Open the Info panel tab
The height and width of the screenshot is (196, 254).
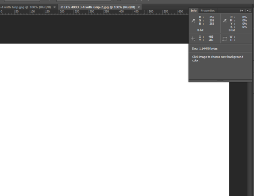pyautogui.click(x=194, y=11)
